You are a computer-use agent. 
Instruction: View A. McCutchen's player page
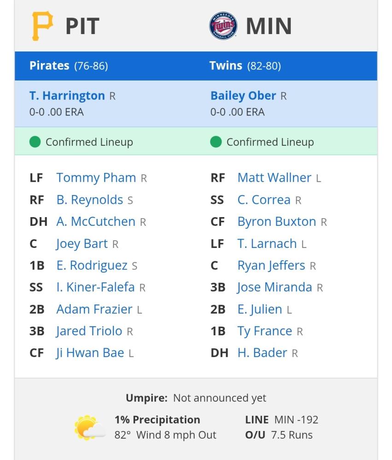96,222
